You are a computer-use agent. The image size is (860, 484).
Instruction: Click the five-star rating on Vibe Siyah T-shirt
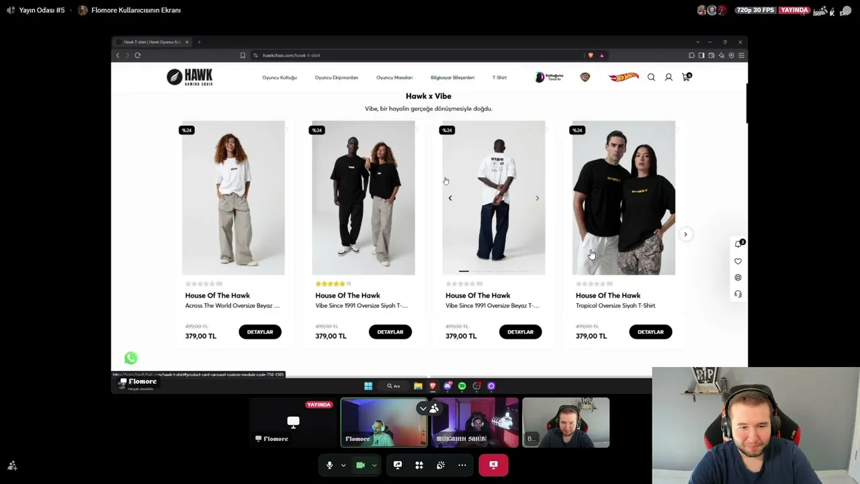[x=330, y=284]
